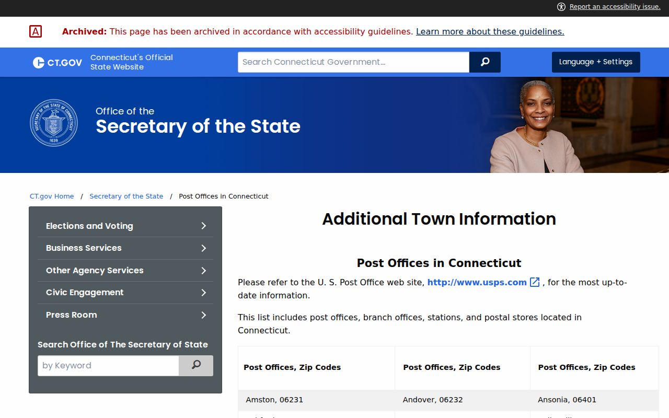Visit the http://www.usps.com link
Viewport: 669px width, 418px height.
point(477,282)
